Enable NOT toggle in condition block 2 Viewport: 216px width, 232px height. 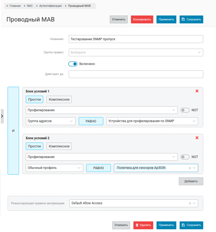(185, 157)
